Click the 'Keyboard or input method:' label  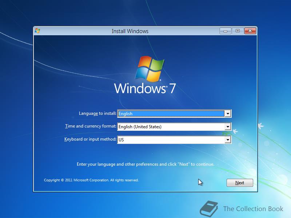[x=90, y=139]
